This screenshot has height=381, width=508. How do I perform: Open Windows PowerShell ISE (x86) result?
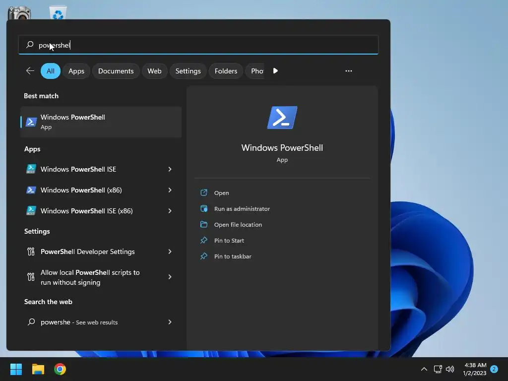[101, 210]
